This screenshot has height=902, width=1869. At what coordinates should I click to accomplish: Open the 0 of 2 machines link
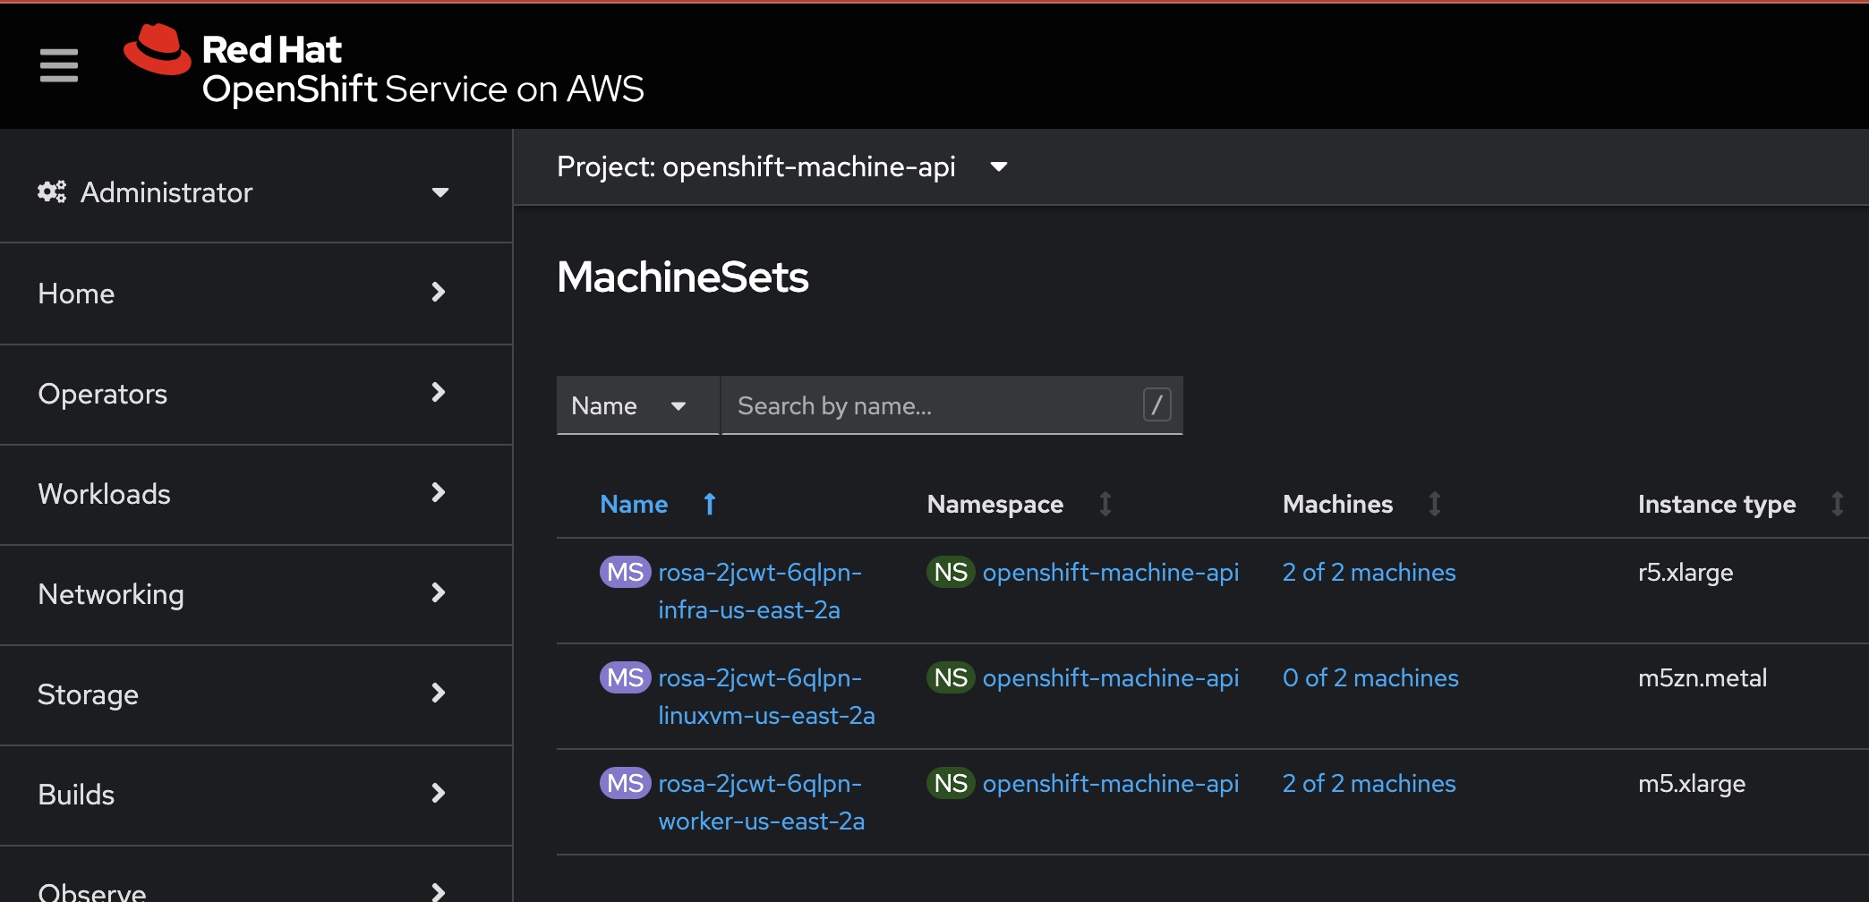1370,678
